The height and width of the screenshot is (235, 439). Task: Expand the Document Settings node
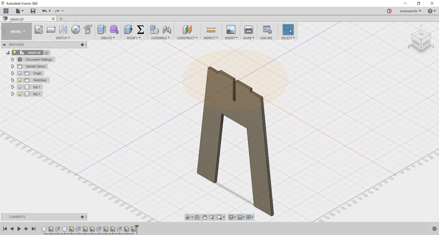[13, 60]
